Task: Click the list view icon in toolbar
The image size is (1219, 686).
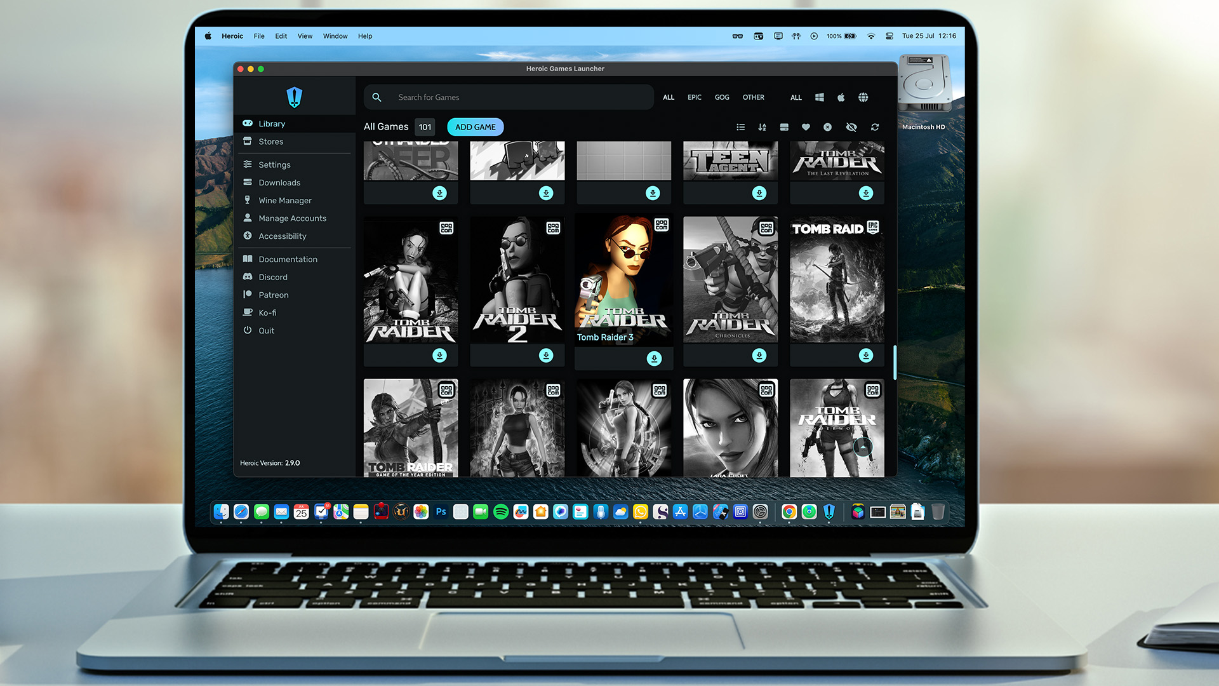Action: click(741, 126)
